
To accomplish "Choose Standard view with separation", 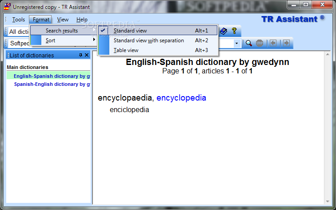I will [x=158, y=40].
